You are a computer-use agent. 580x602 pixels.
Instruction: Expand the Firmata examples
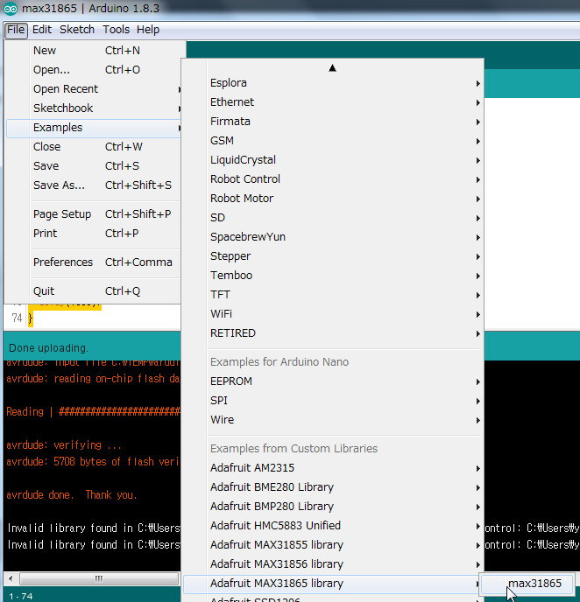coord(333,122)
